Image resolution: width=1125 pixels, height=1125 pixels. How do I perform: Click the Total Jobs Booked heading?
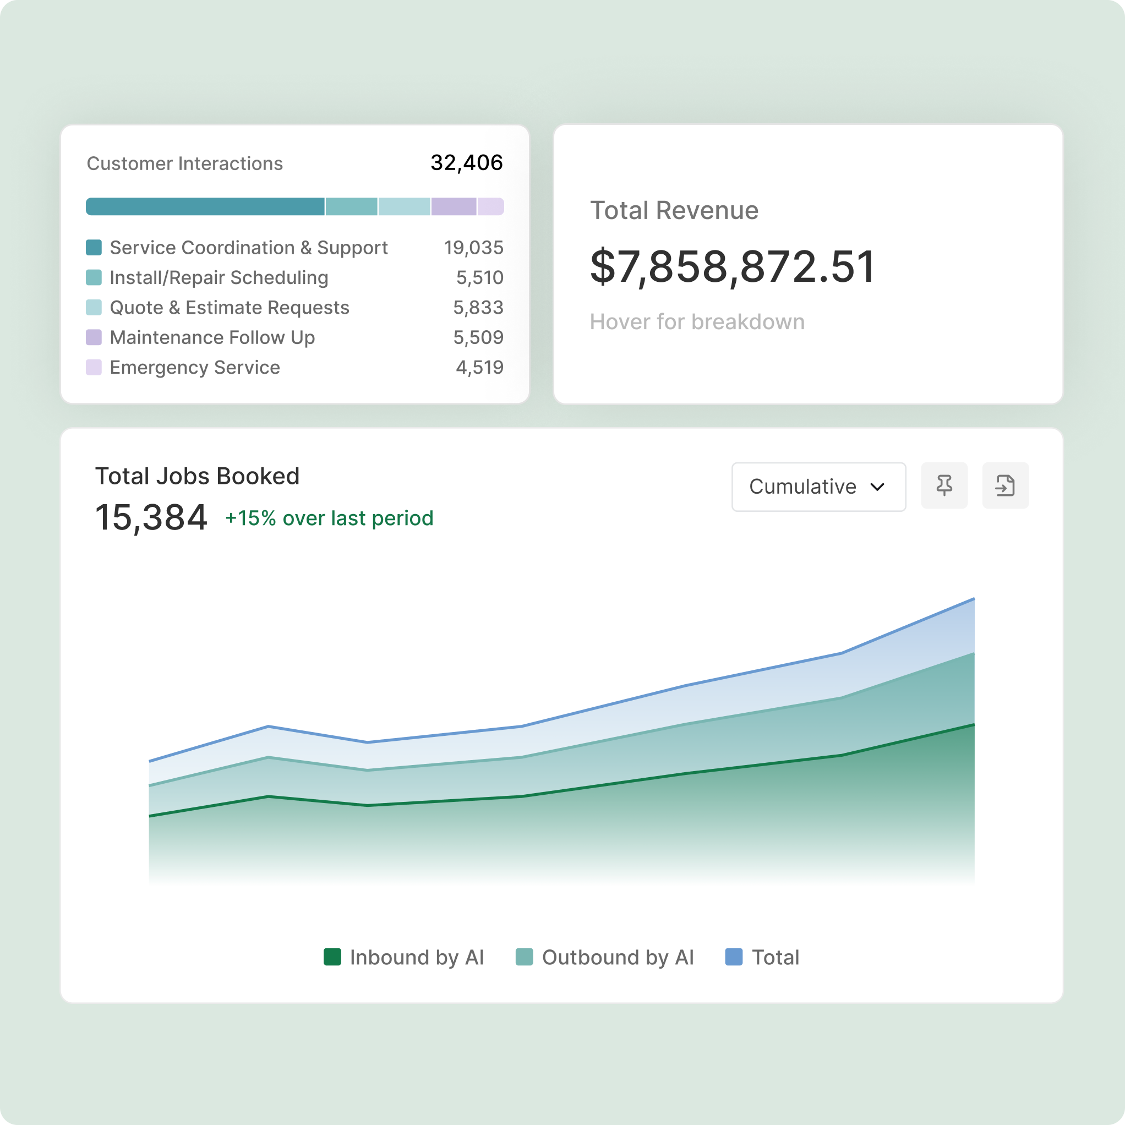coord(198,476)
